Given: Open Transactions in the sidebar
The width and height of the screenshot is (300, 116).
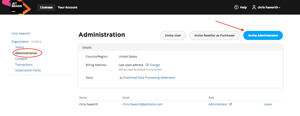Looking at the screenshot, I should pyautogui.click(x=24, y=65).
